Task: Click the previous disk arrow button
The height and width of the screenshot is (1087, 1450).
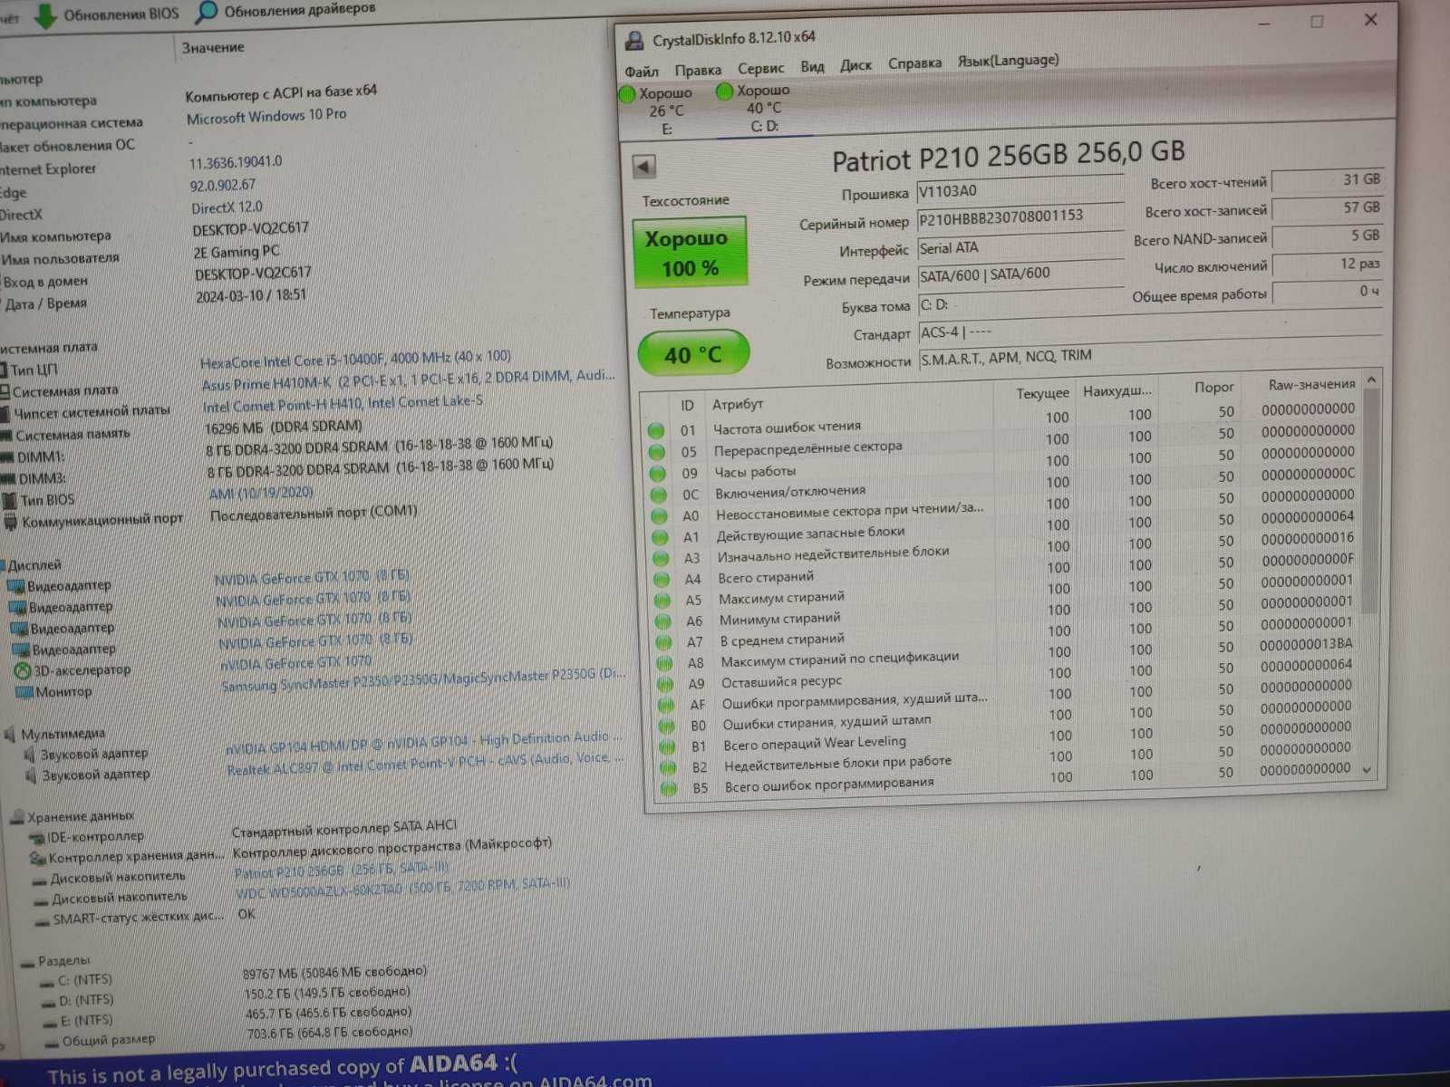Action: [643, 167]
